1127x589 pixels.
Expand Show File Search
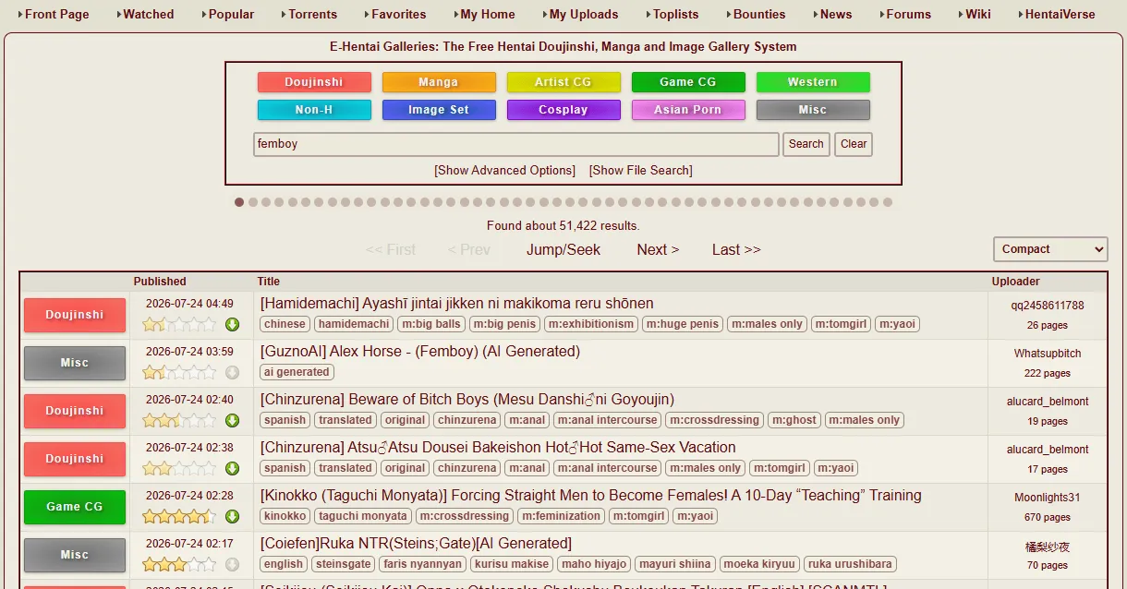[640, 170]
